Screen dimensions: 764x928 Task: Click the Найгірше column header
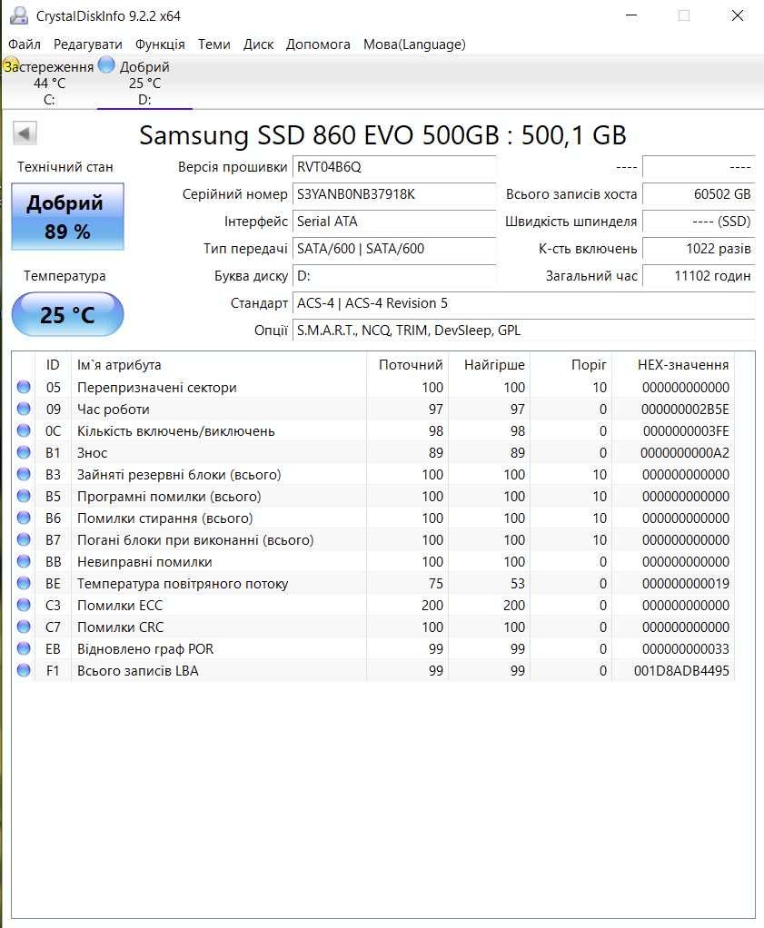[x=490, y=365]
